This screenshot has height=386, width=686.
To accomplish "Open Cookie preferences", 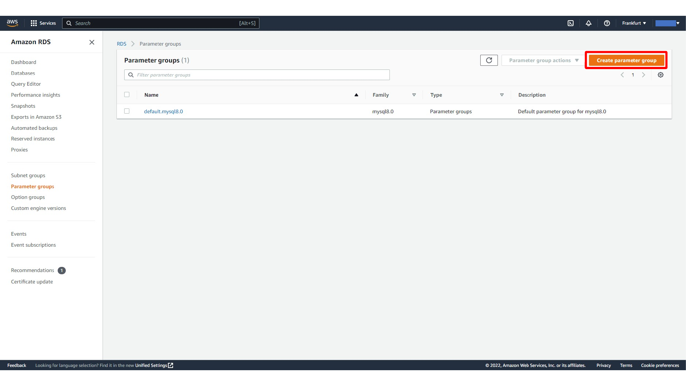I will pos(660,365).
